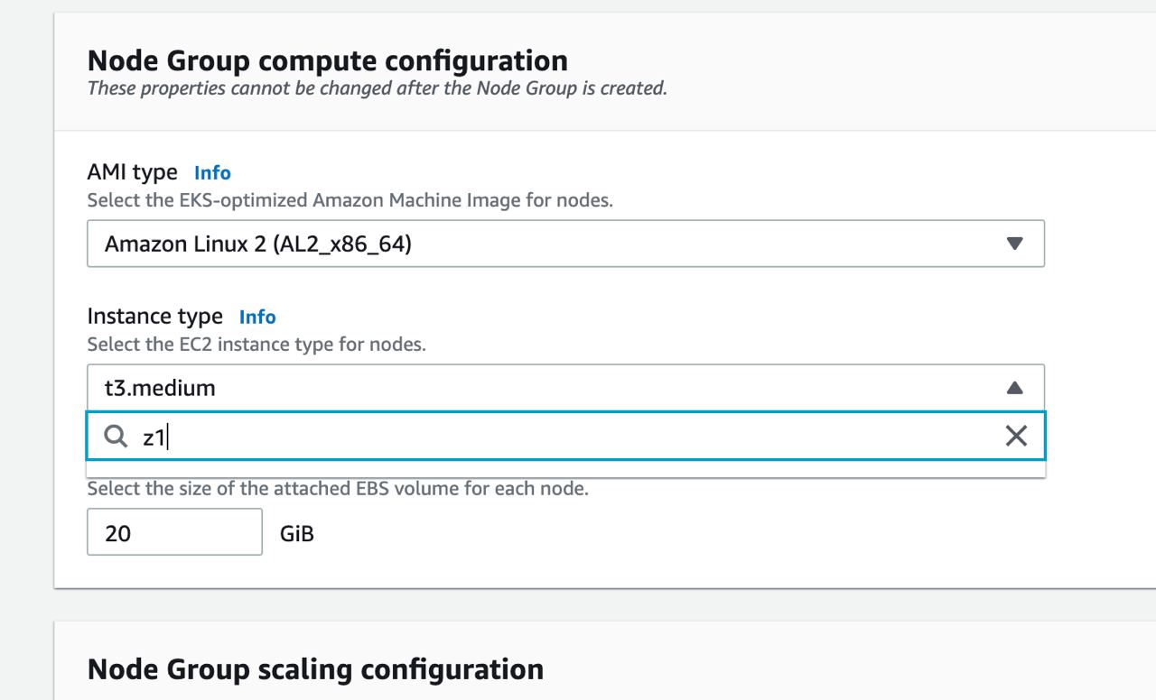The image size is (1156, 700).
Task: Click the magnifier icon in the search box
Action: pos(116,437)
